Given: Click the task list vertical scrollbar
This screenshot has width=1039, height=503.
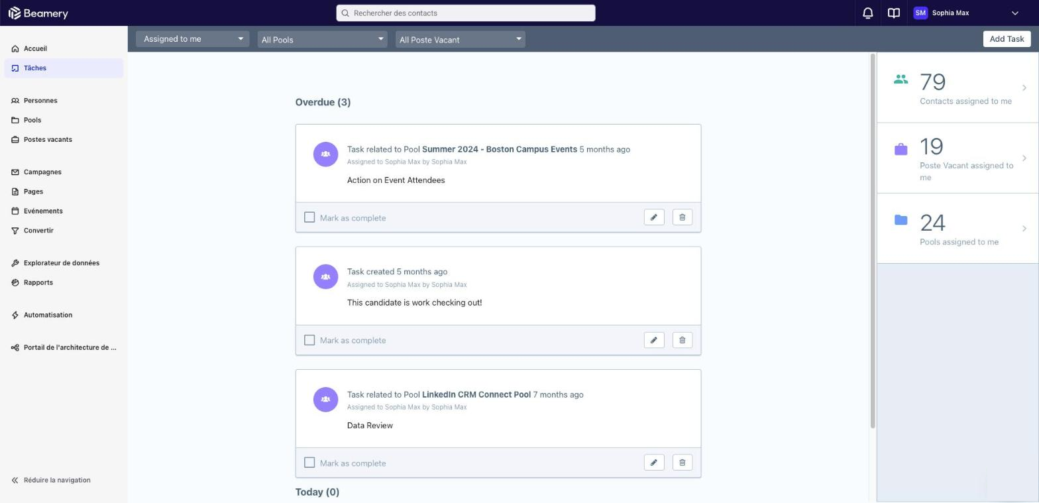Looking at the screenshot, I should (873, 241).
